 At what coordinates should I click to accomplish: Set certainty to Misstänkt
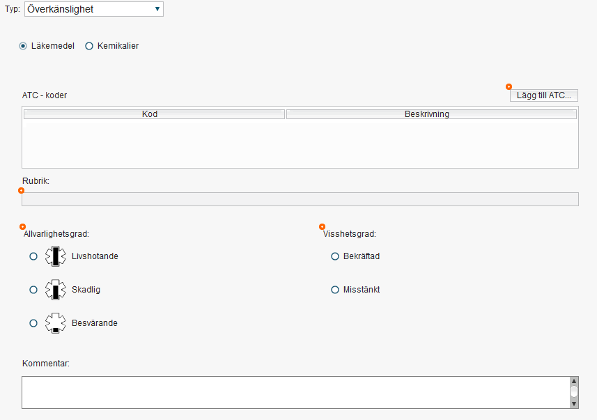(x=334, y=290)
